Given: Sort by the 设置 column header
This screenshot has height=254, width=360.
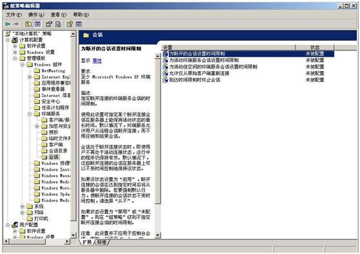Looking at the screenshot, I should click(x=228, y=47).
